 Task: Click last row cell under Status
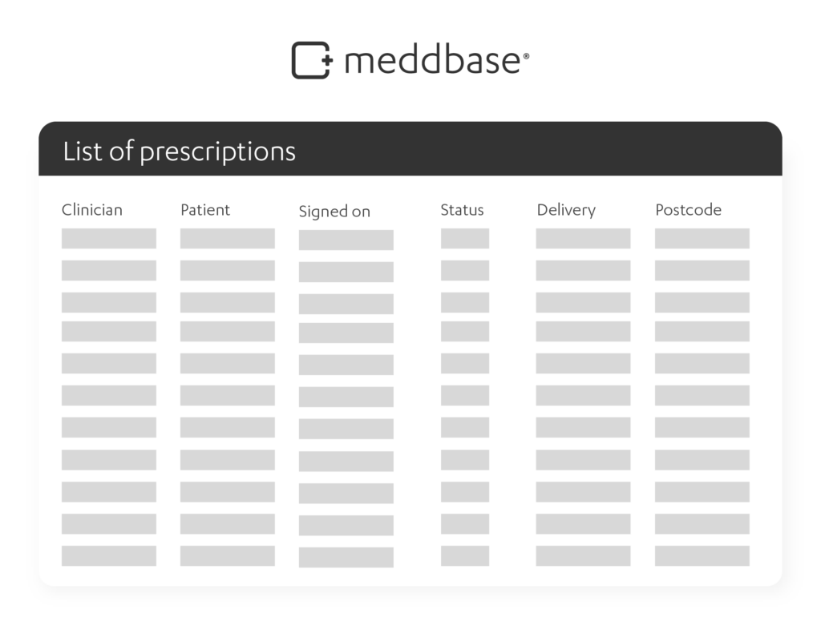pyautogui.click(x=465, y=555)
